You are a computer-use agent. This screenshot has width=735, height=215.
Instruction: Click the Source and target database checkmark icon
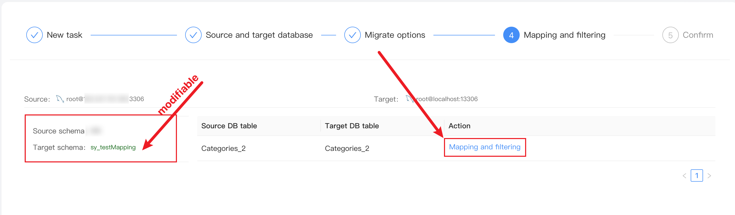[x=193, y=35]
